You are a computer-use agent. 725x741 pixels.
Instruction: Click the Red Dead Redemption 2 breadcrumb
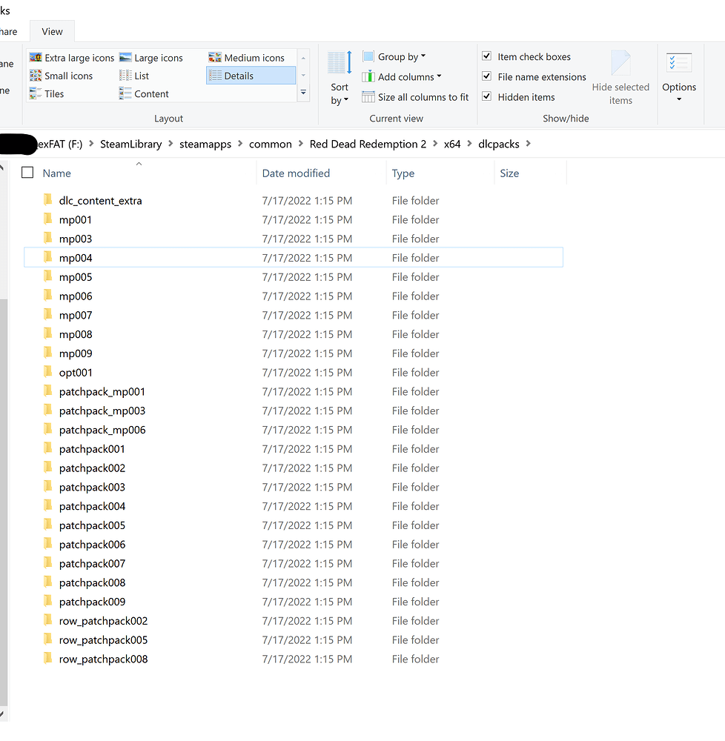367,144
